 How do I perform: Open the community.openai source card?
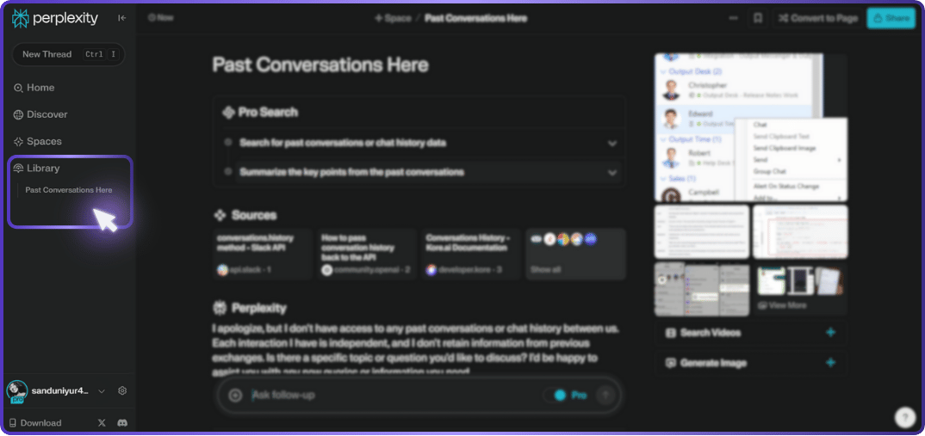pyautogui.click(x=367, y=254)
